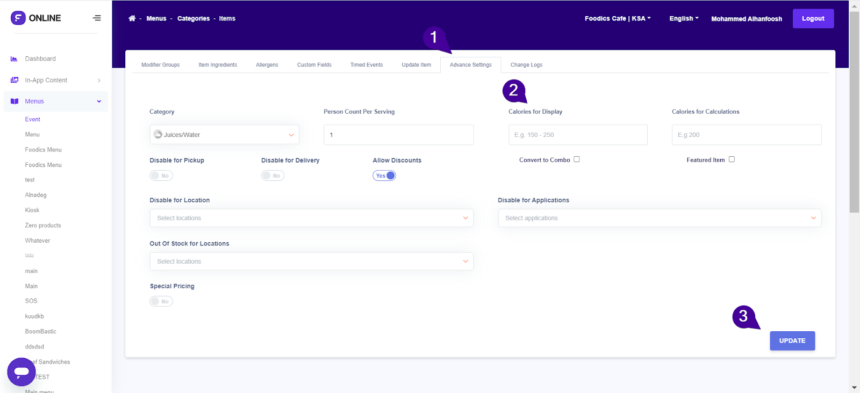The height and width of the screenshot is (393, 860).
Task: Open Disable for Location select box
Action: (311, 218)
